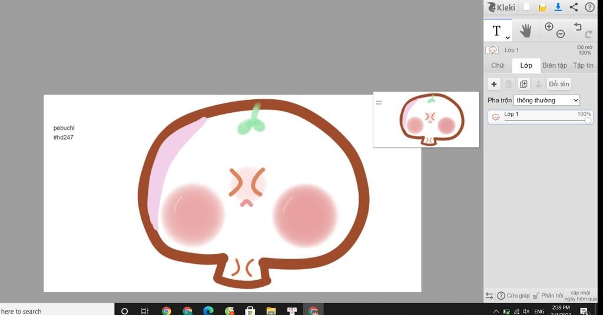Open the Tập tin tab
The width and height of the screenshot is (603, 315).
click(583, 65)
